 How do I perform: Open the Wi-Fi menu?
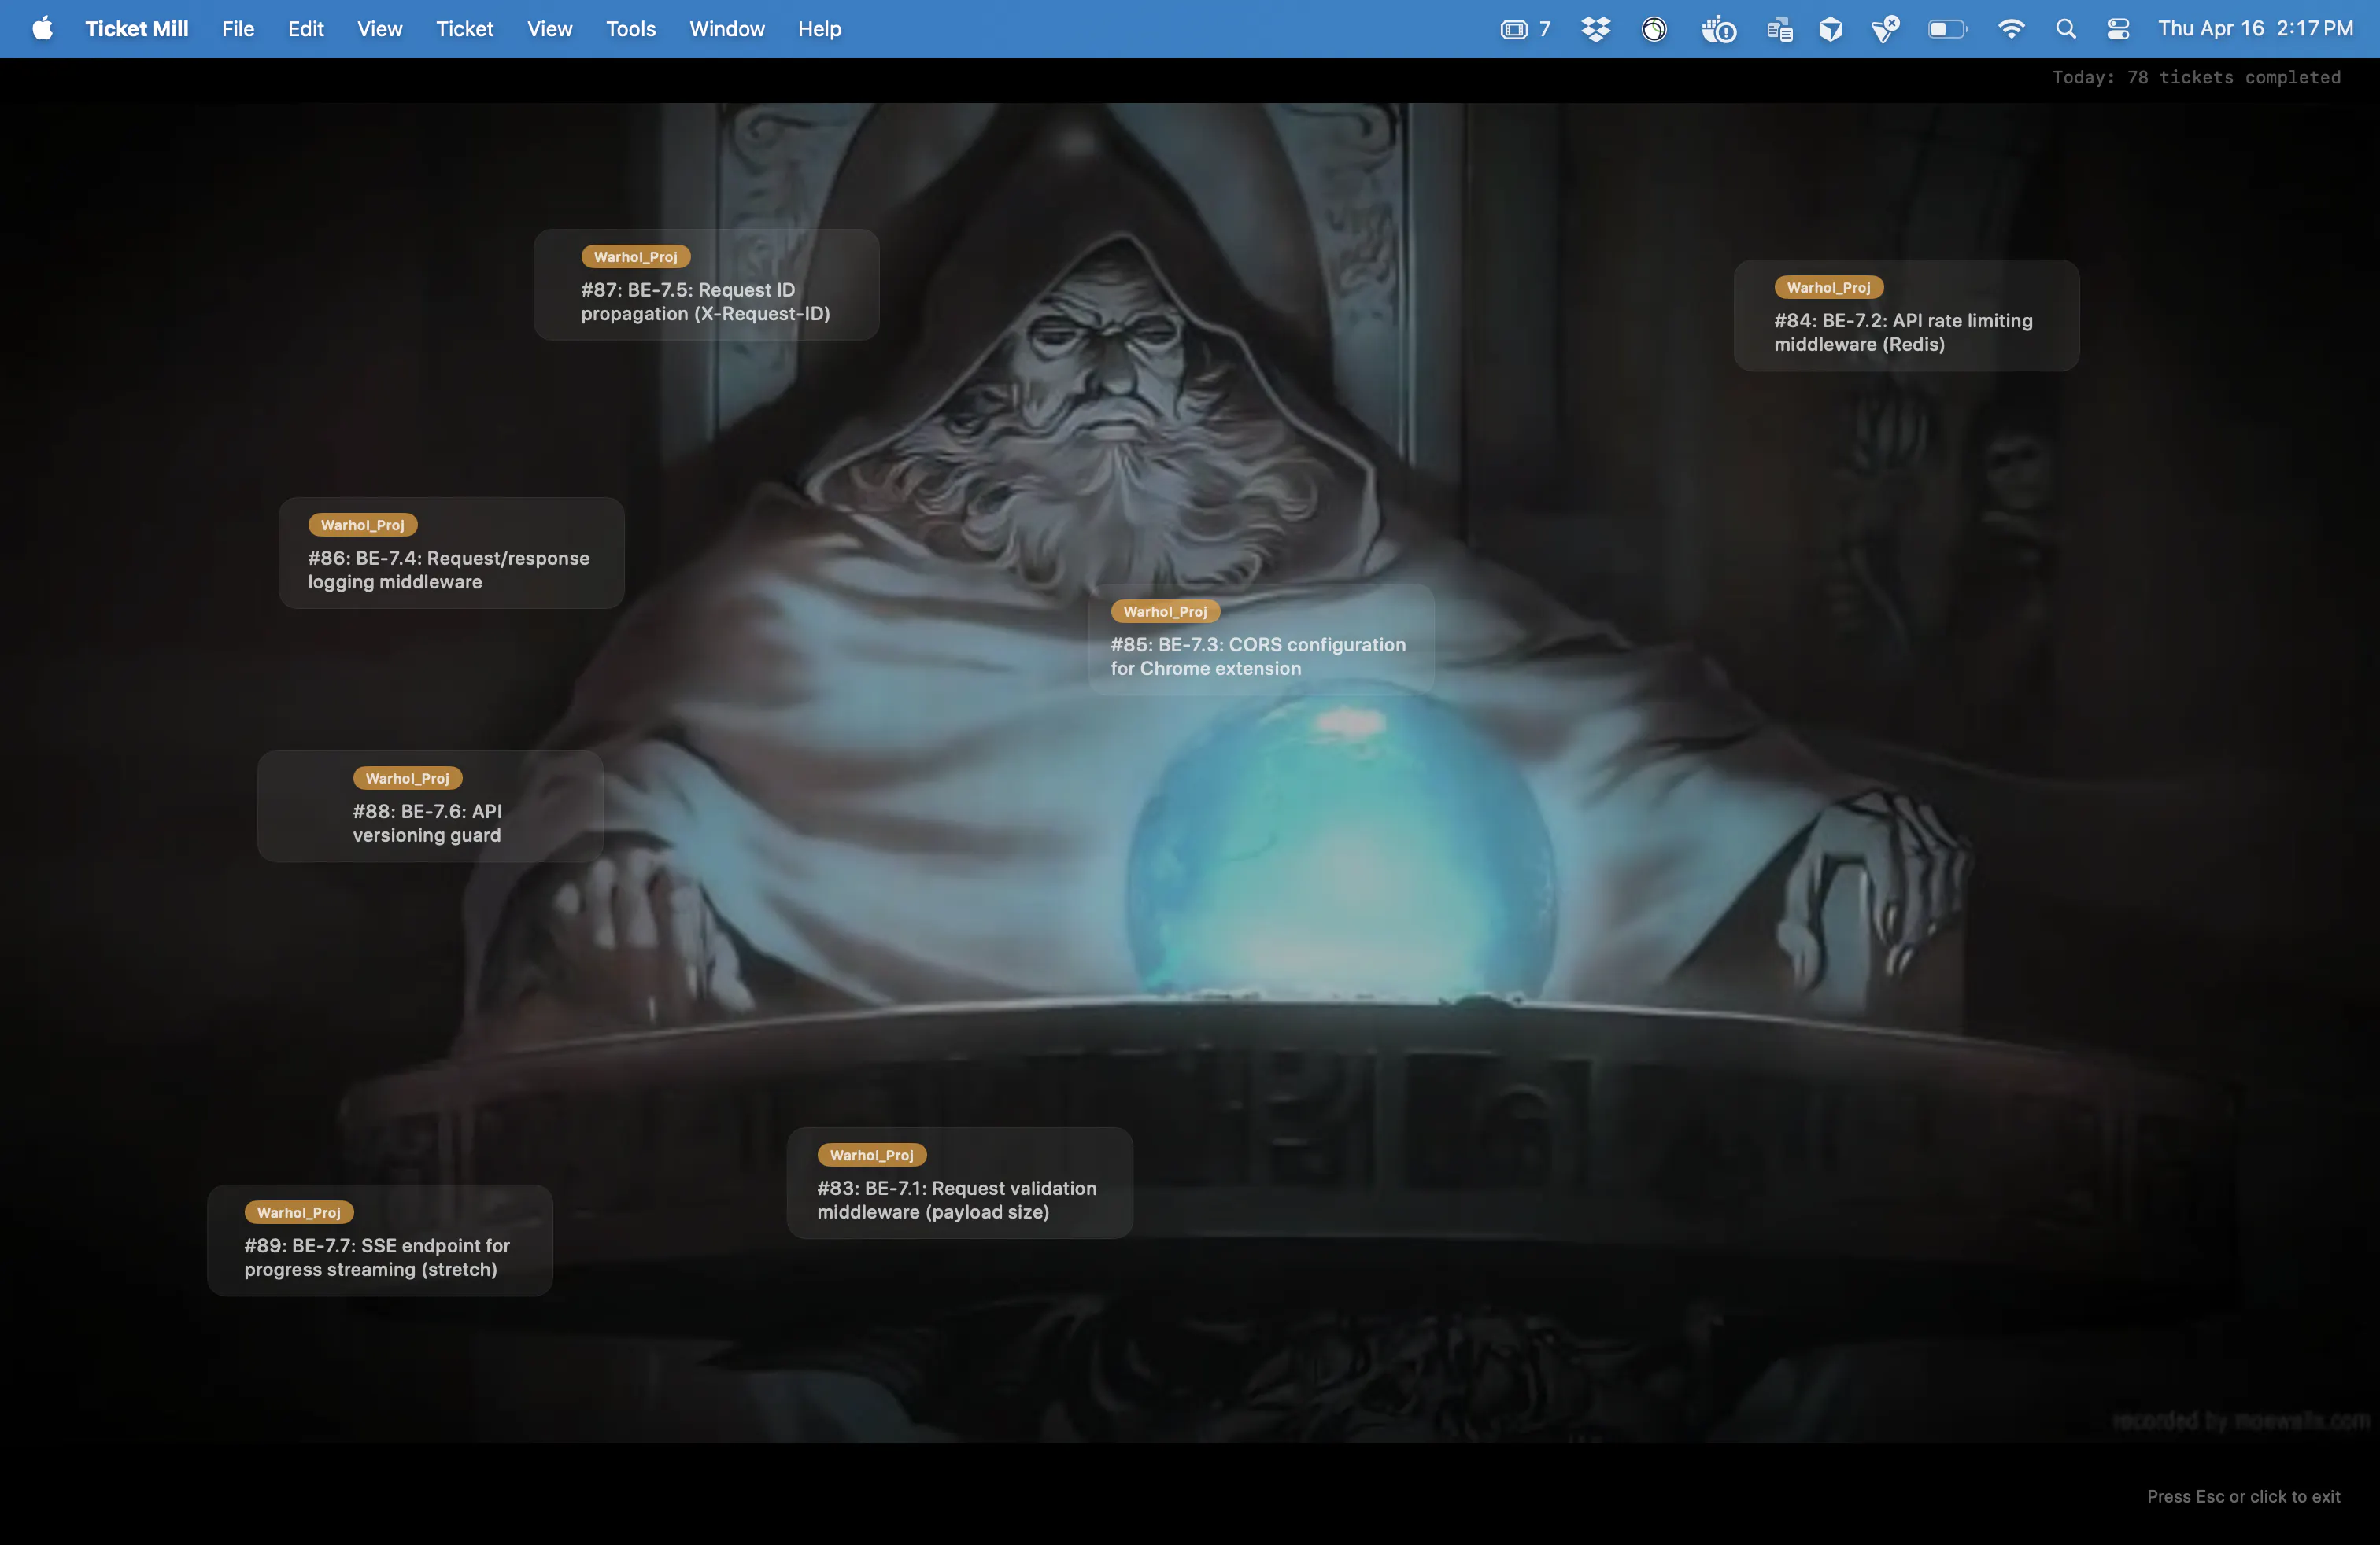coord(2011,29)
